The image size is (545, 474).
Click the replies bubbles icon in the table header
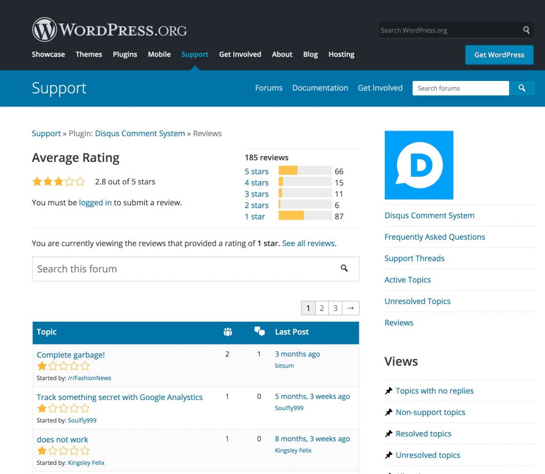click(x=259, y=331)
